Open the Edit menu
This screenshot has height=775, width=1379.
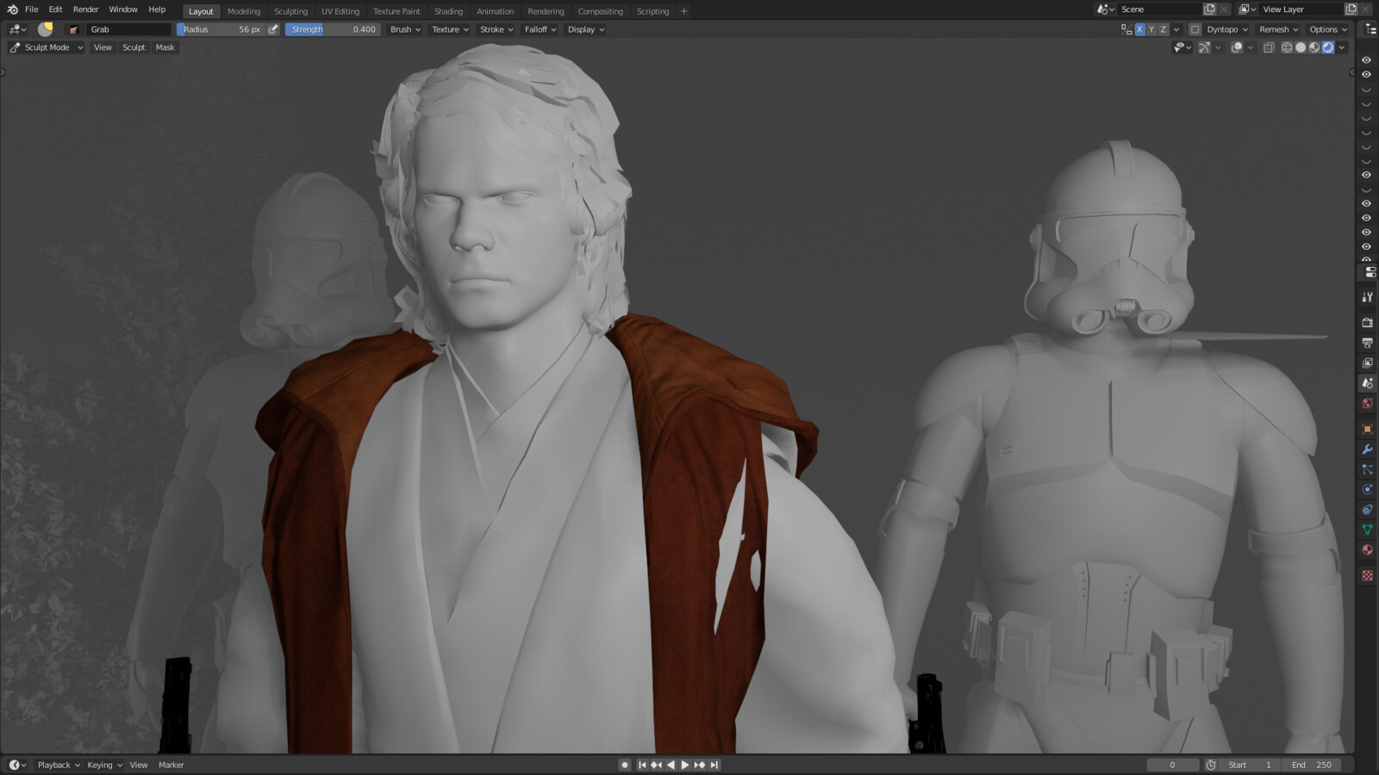[55, 9]
